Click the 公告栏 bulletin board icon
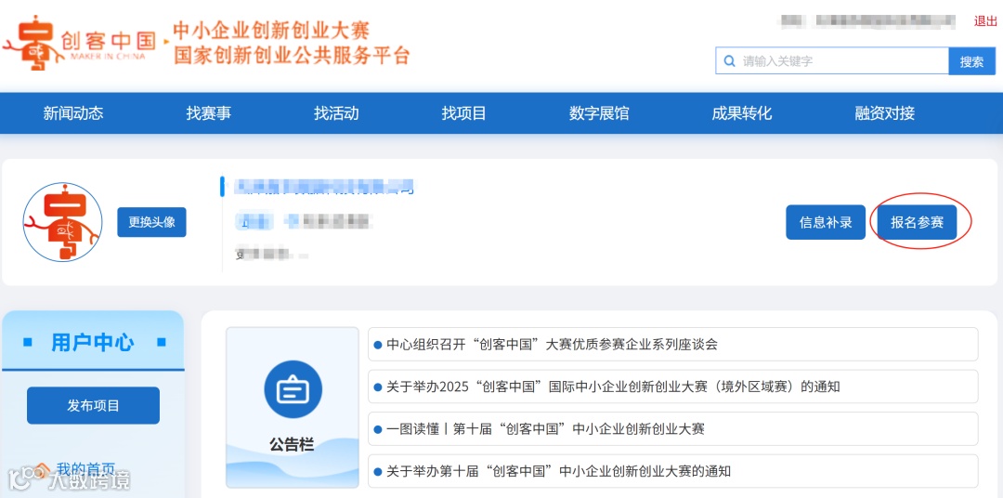1003x498 pixels. pos(293,390)
